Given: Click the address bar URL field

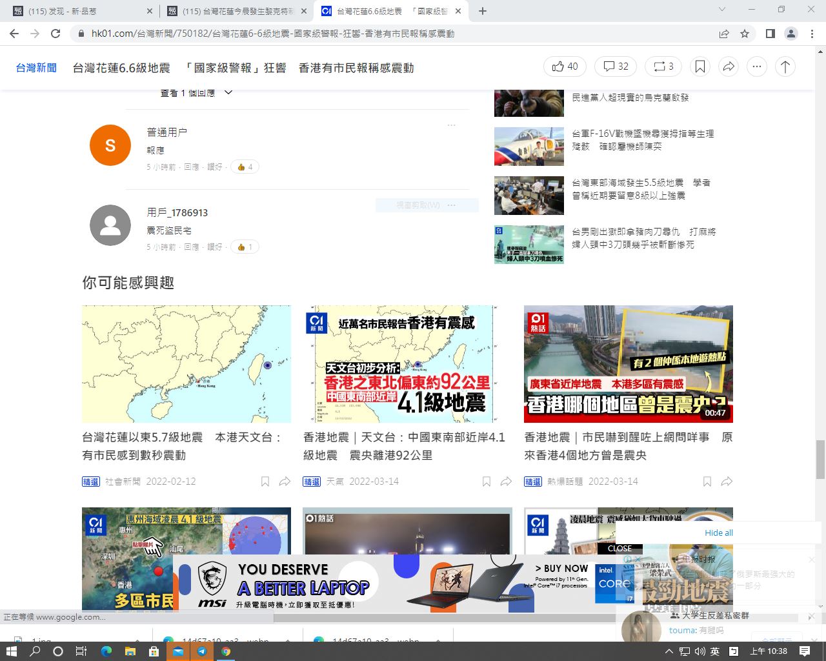Looking at the screenshot, I should click(394, 34).
